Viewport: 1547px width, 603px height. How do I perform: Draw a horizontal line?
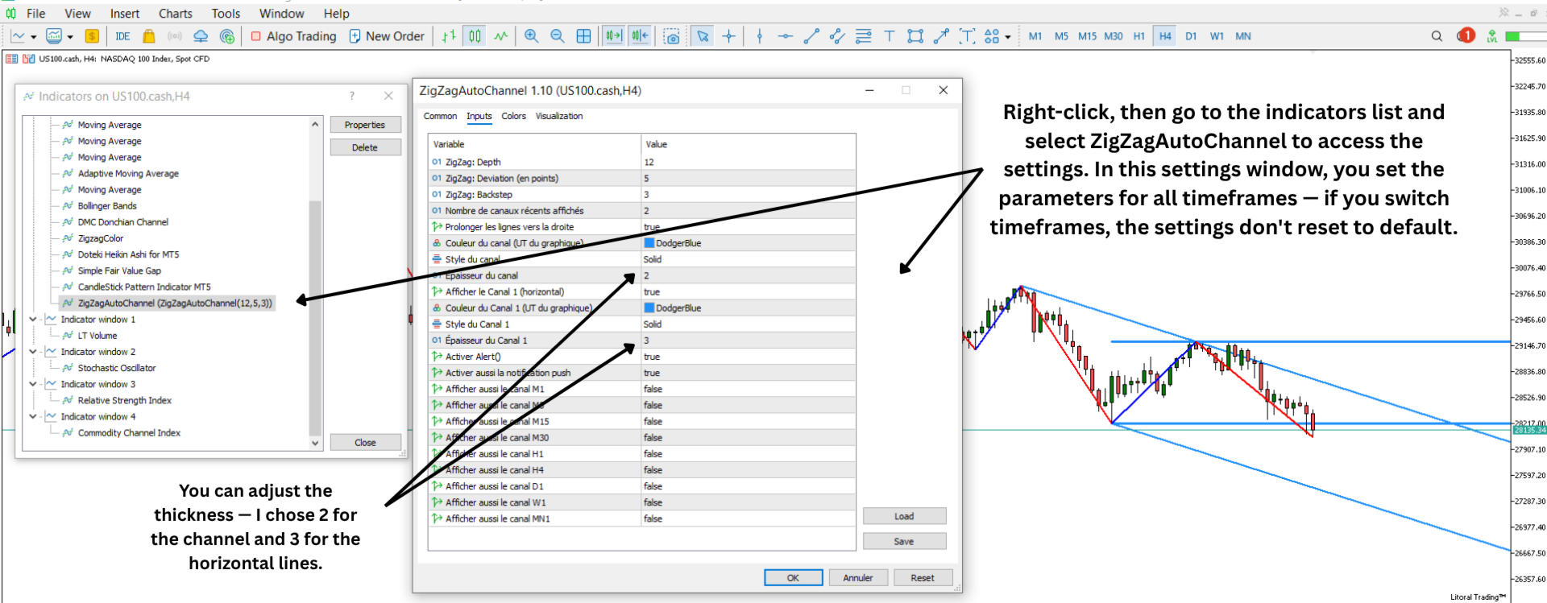point(786,36)
